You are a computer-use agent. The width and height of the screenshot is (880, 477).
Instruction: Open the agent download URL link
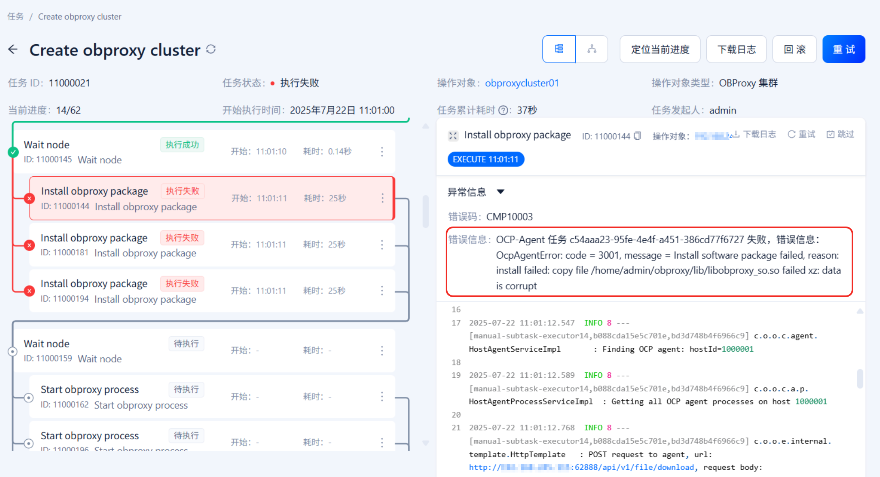582,467
